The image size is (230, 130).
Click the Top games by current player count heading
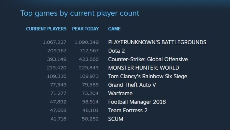(x=80, y=13)
